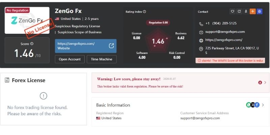Screen dimensions: 270x135
Task: Click the Regulation 0.00 pill label
Action: point(158,23)
